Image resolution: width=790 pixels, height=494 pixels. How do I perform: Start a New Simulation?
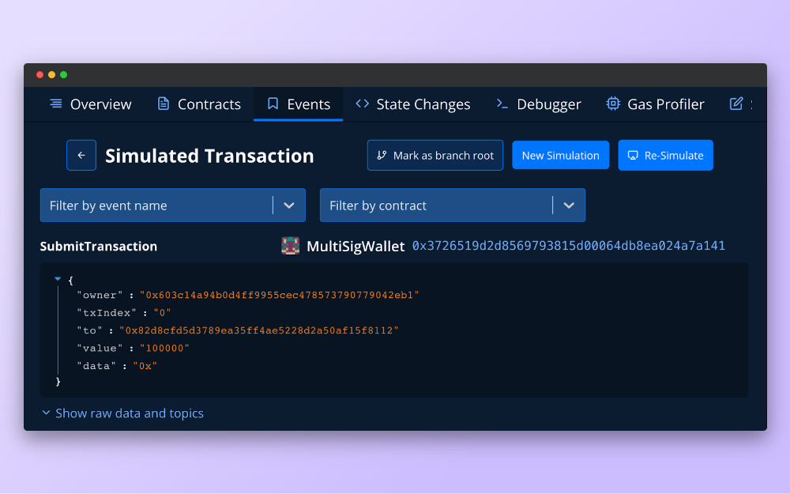tap(561, 155)
